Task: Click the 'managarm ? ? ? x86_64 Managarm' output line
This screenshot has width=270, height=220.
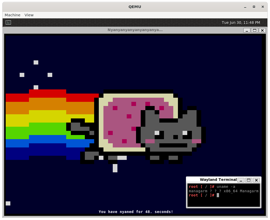Action: pyautogui.click(x=223, y=191)
